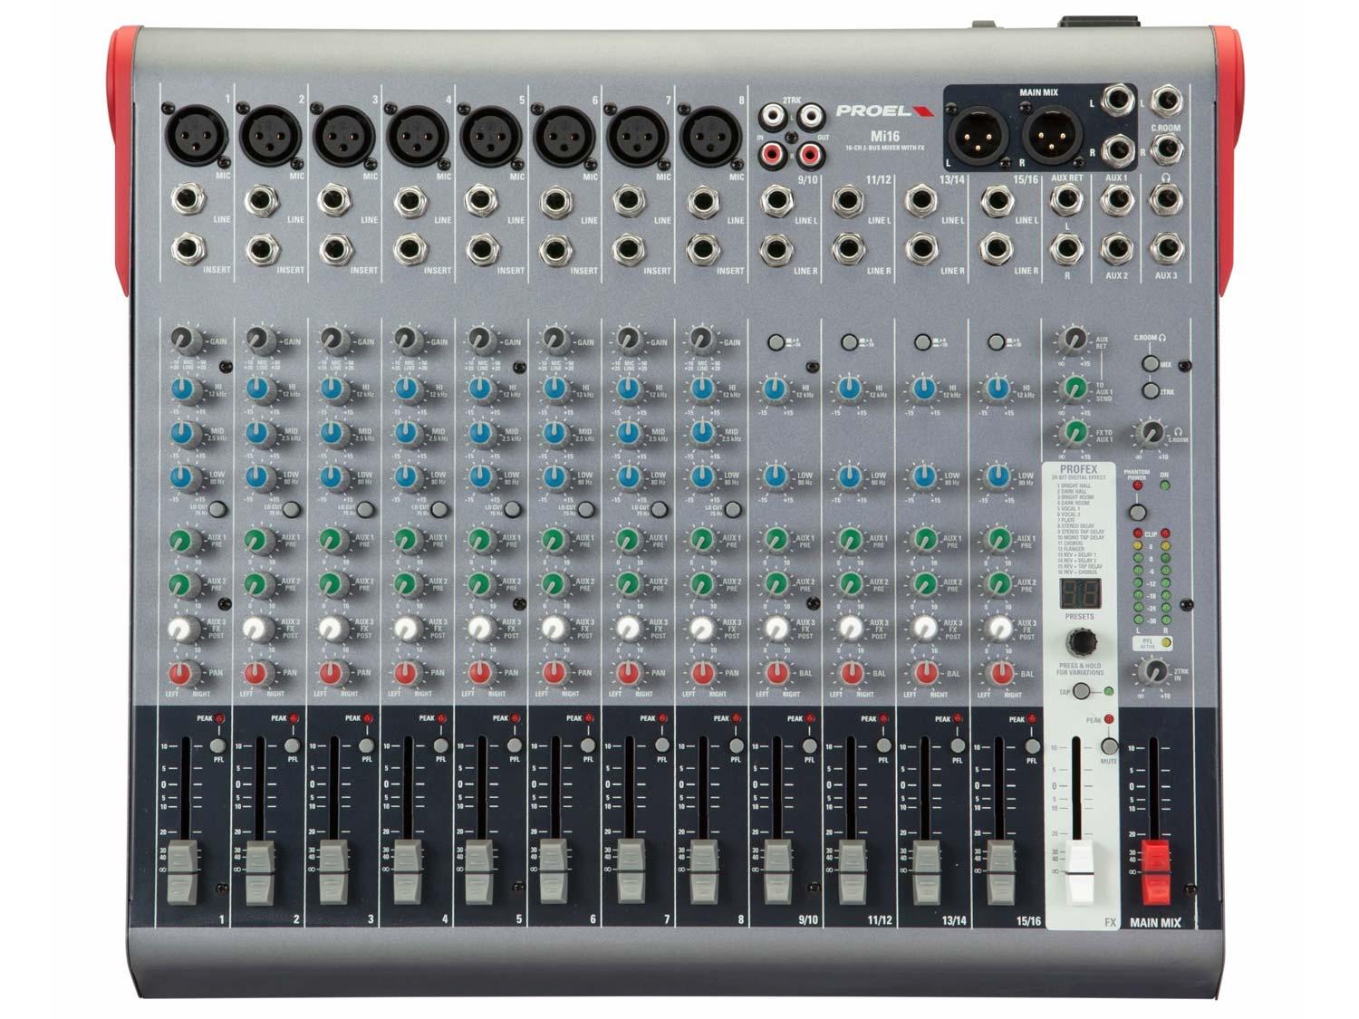
Task: Select the AUX RET level knob
Action: point(1074,340)
